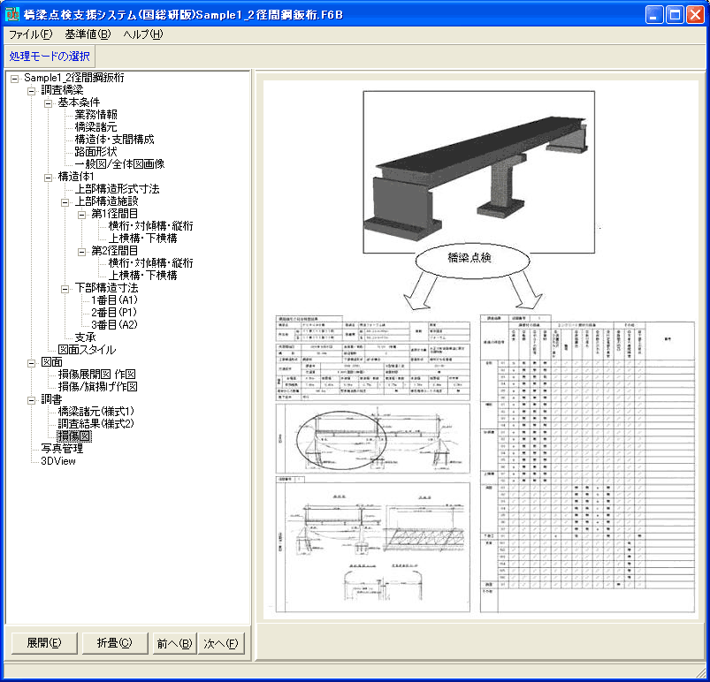Click the bridge specification form image
Viewport: 710px width, 682px height.
coord(372,464)
